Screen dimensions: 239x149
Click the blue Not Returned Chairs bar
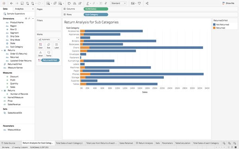coord(146,48)
